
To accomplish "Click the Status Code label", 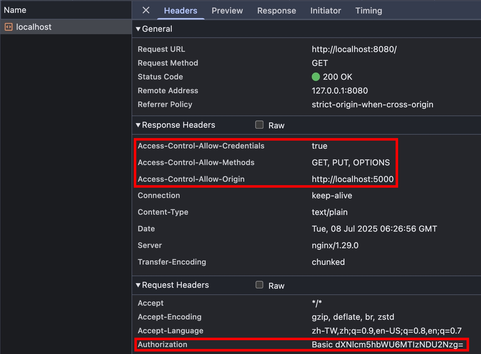I will [x=160, y=77].
